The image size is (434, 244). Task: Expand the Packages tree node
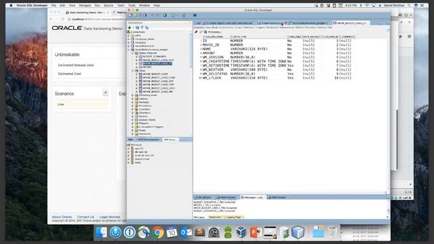tap(133, 102)
